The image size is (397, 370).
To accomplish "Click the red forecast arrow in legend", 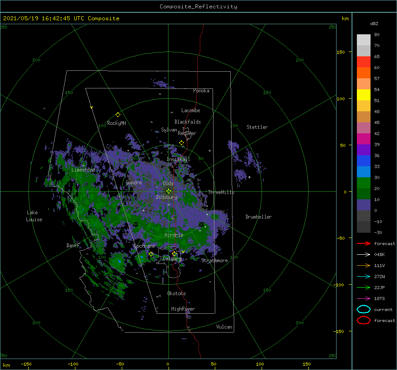I will [363, 243].
